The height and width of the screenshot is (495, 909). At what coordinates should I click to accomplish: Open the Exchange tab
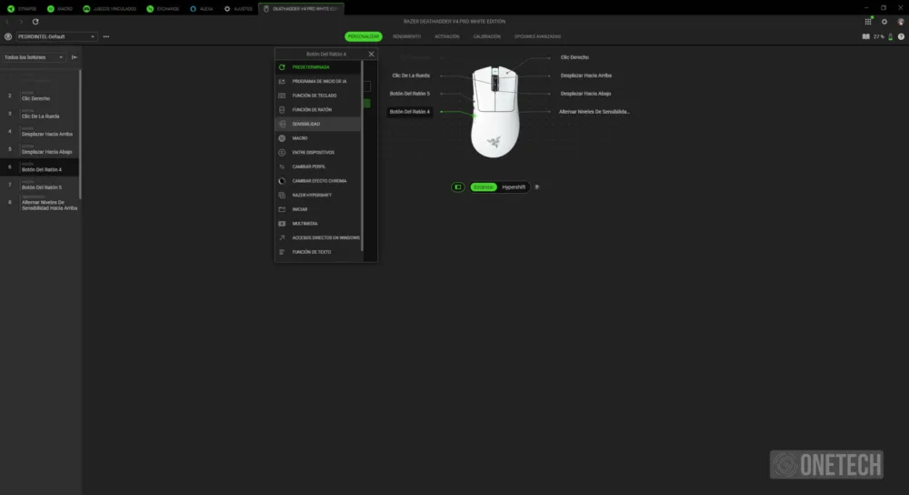click(x=163, y=9)
